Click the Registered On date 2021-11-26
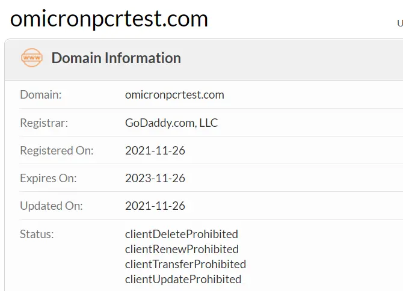Viewport: 403px width, 291px height. click(x=155, y=150)
